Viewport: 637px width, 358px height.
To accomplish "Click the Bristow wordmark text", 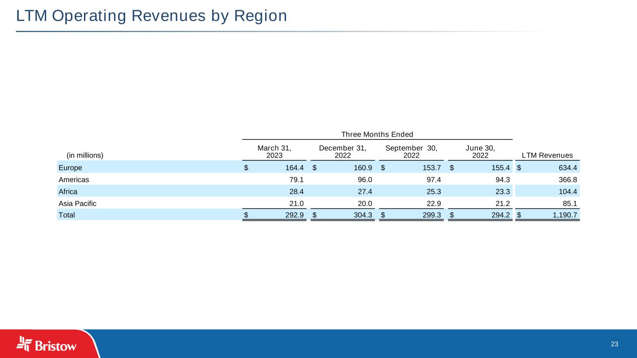I will pos(55,346).
